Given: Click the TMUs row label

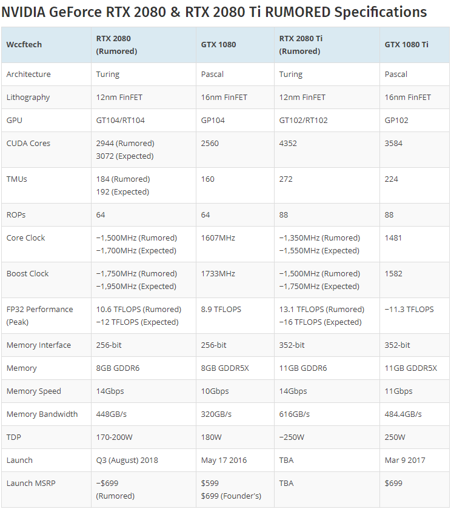Looking at the screenshot, I should 16,179.
